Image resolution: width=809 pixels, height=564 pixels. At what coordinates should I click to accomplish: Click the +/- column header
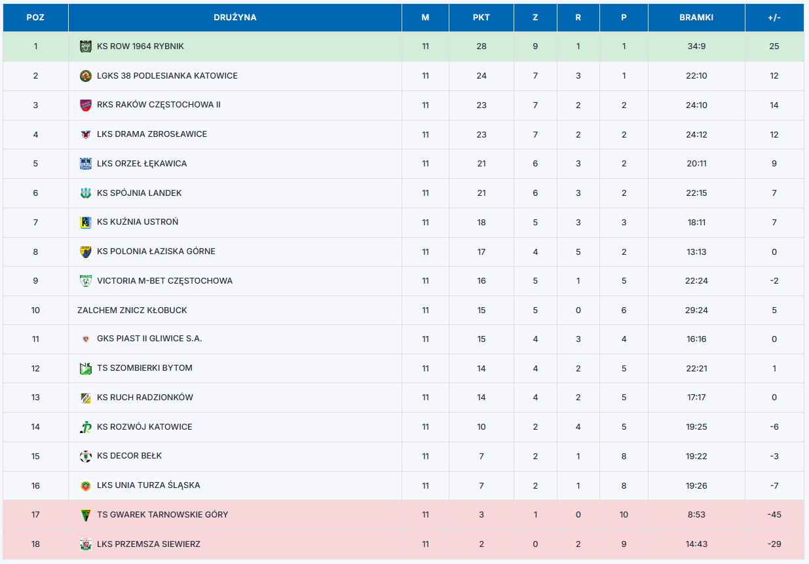774,18
